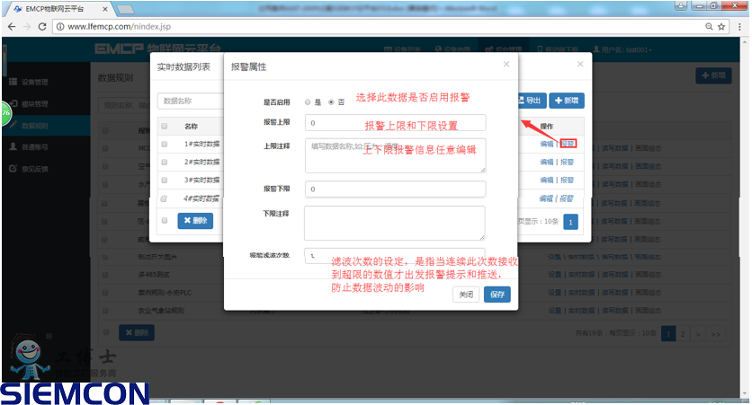The image size is (752, 405).
Task: Open the 设备列表 top navigation item
Action: (403, 49)
